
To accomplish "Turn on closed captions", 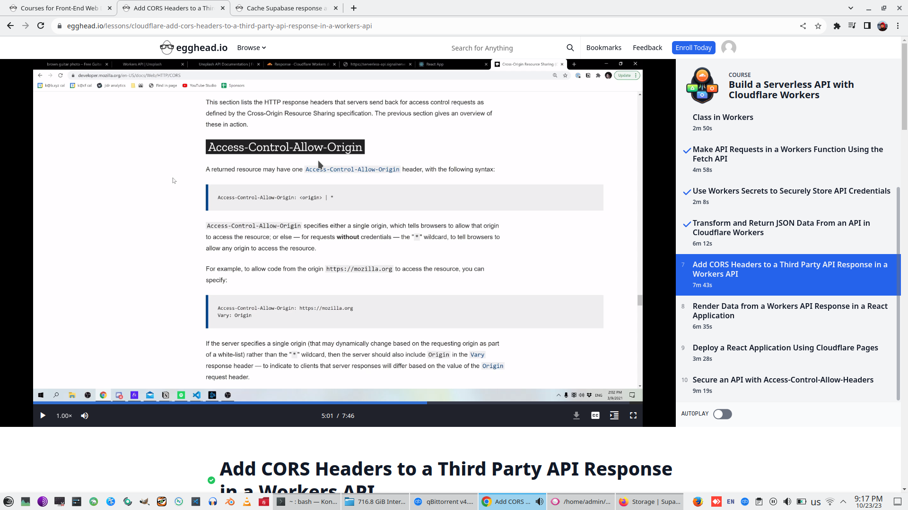I will click(x=595, y=416).
